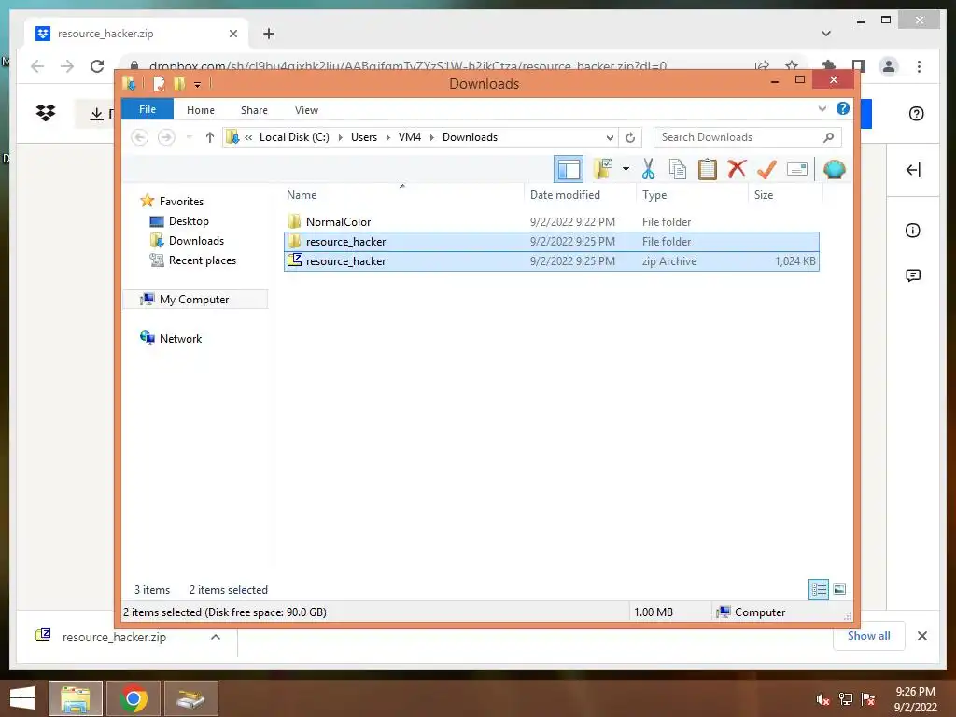Screen dimensions: 956x717
Task: Expand arrow after Users breadcrumb
Action: pyautogui.click(x=387, y=137)
